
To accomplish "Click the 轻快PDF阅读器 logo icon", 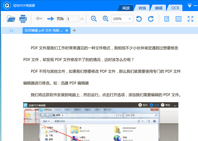I will pyautogui.click(x=7, y=6).
